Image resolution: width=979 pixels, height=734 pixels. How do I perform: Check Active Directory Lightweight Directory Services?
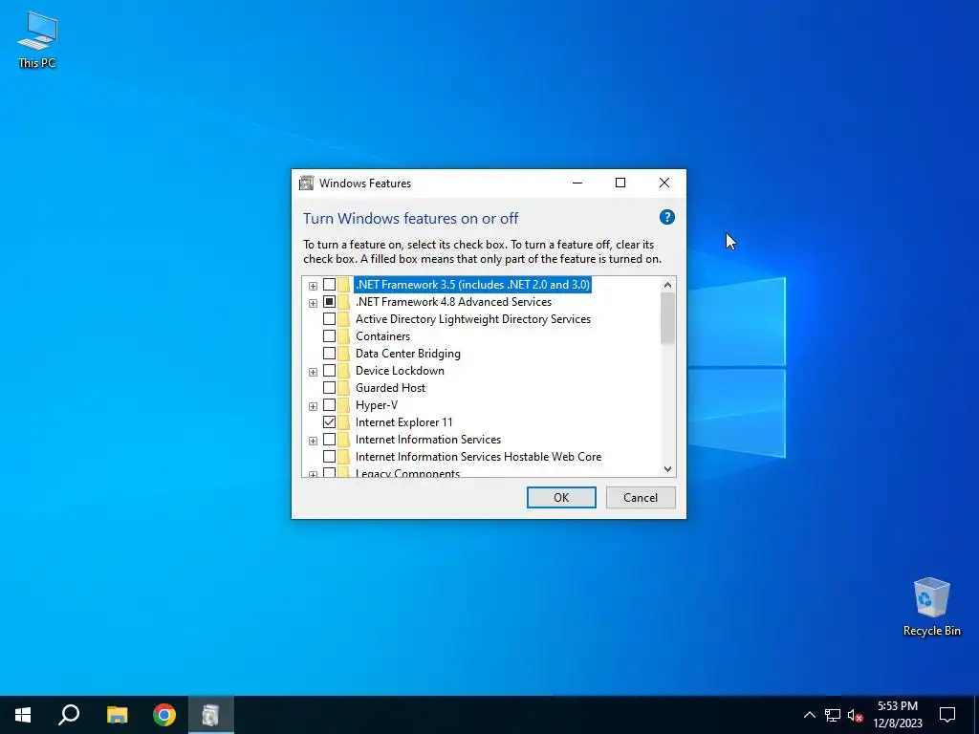pos(329,319)
